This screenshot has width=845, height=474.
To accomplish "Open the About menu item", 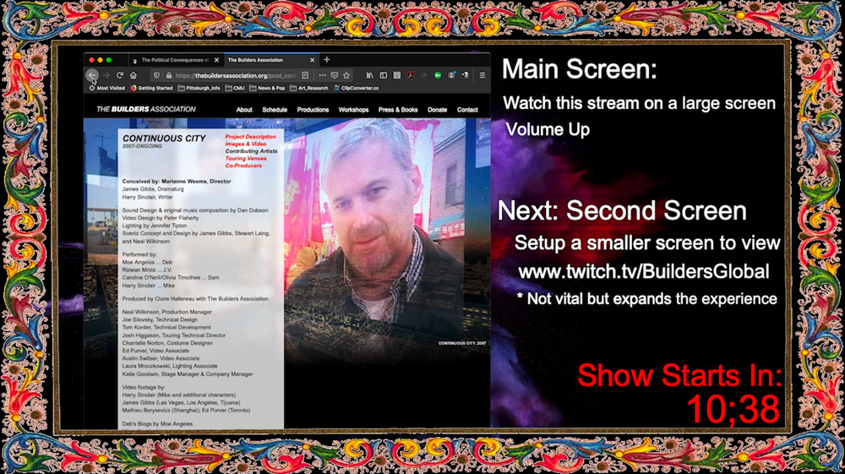I will click(244, 110).
